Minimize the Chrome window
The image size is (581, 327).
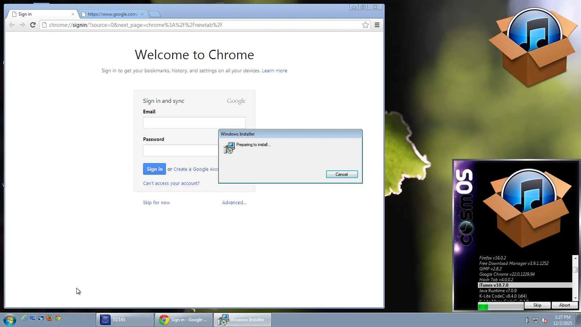(354, 7)
